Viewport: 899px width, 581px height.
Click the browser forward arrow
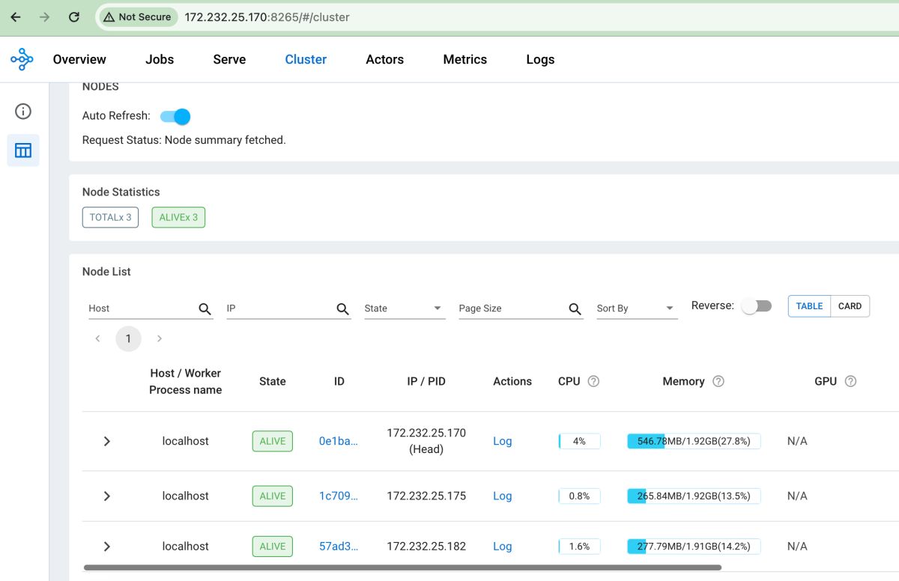[x=45, y=16]
